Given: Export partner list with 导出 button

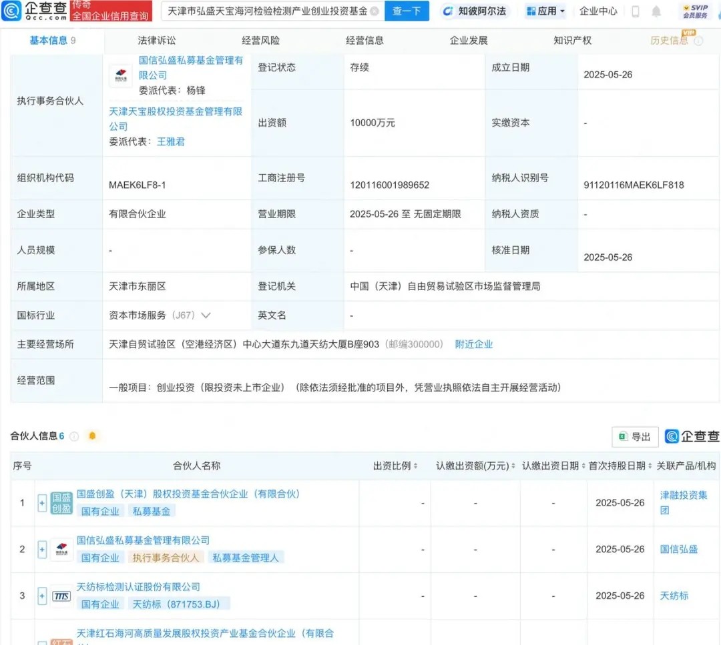Looking at the screenshot, I should point(635,437).
